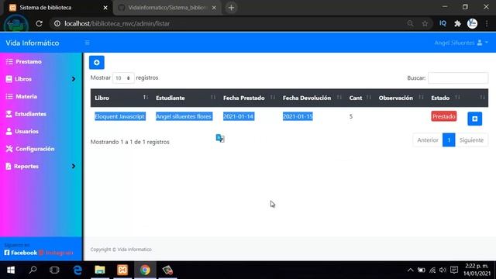Viewport: 496px width, 279px height.
Task: Click the red Prestado status badge
Action: pyautogui.click(x=444, y=116)
